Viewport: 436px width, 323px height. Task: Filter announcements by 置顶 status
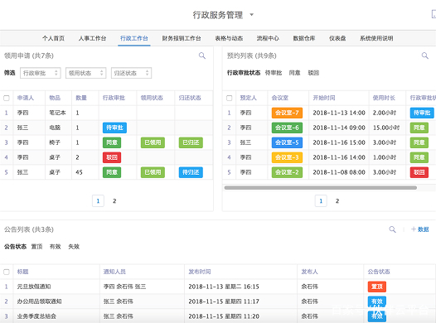tap(36, 246)
